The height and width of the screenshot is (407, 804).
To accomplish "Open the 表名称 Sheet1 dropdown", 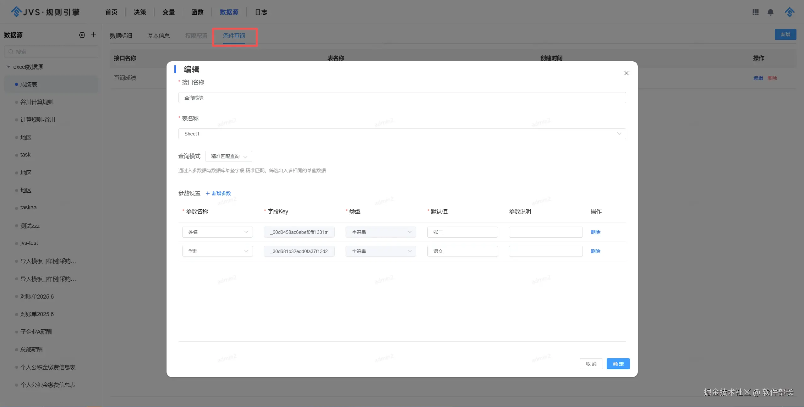I will click(x=402, y=134).
